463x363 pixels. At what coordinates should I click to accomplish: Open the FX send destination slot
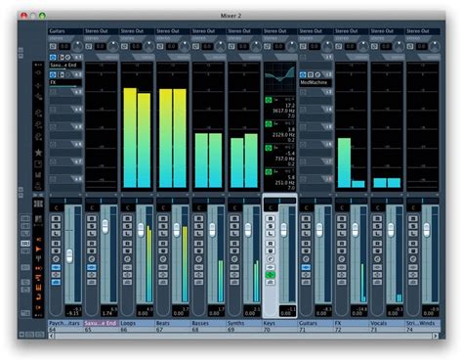click(x=65, y=82)
